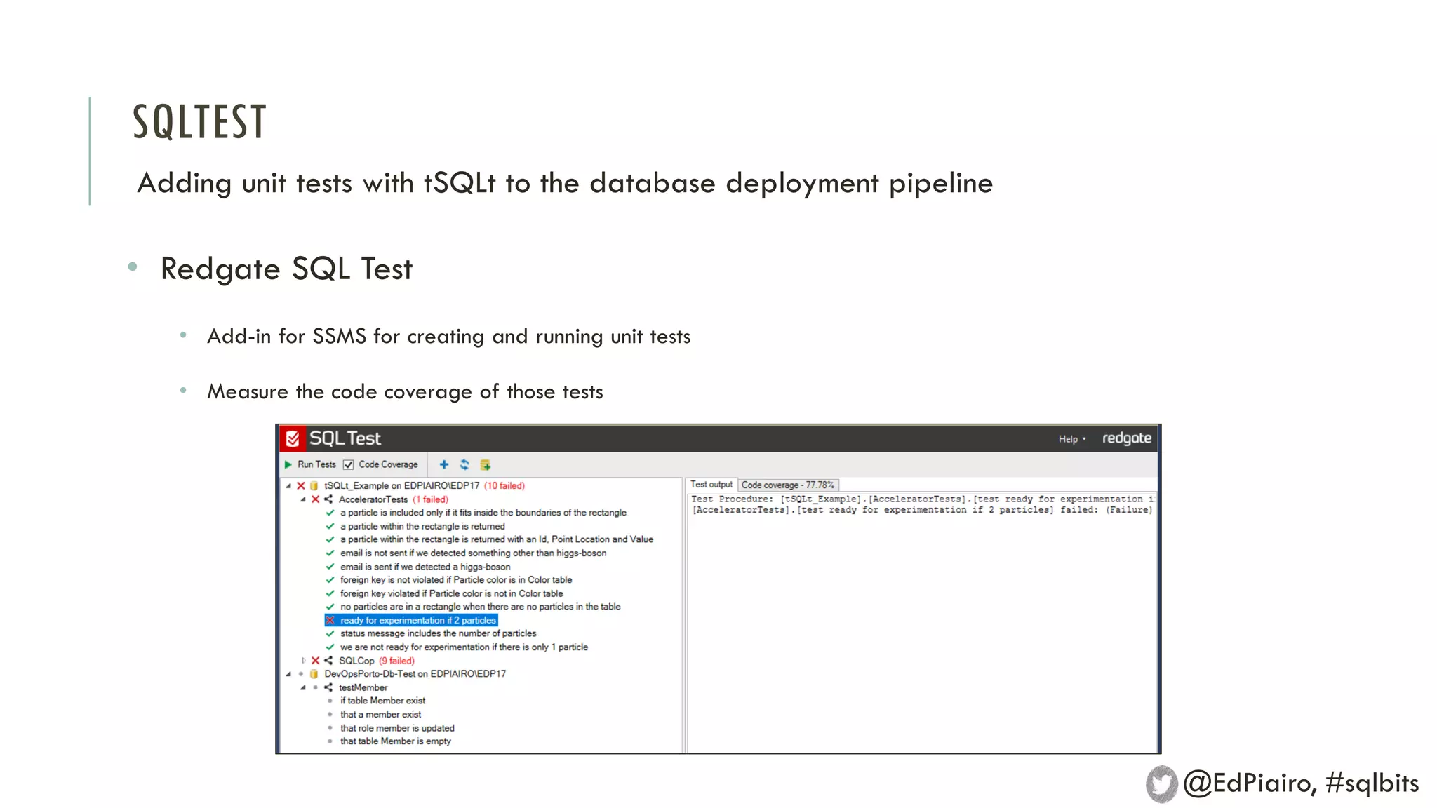The width and height of the screenshot is (1437, 808).
Task: Select the testMember class row
Action: pyautogui.click(x=363, y=687)
